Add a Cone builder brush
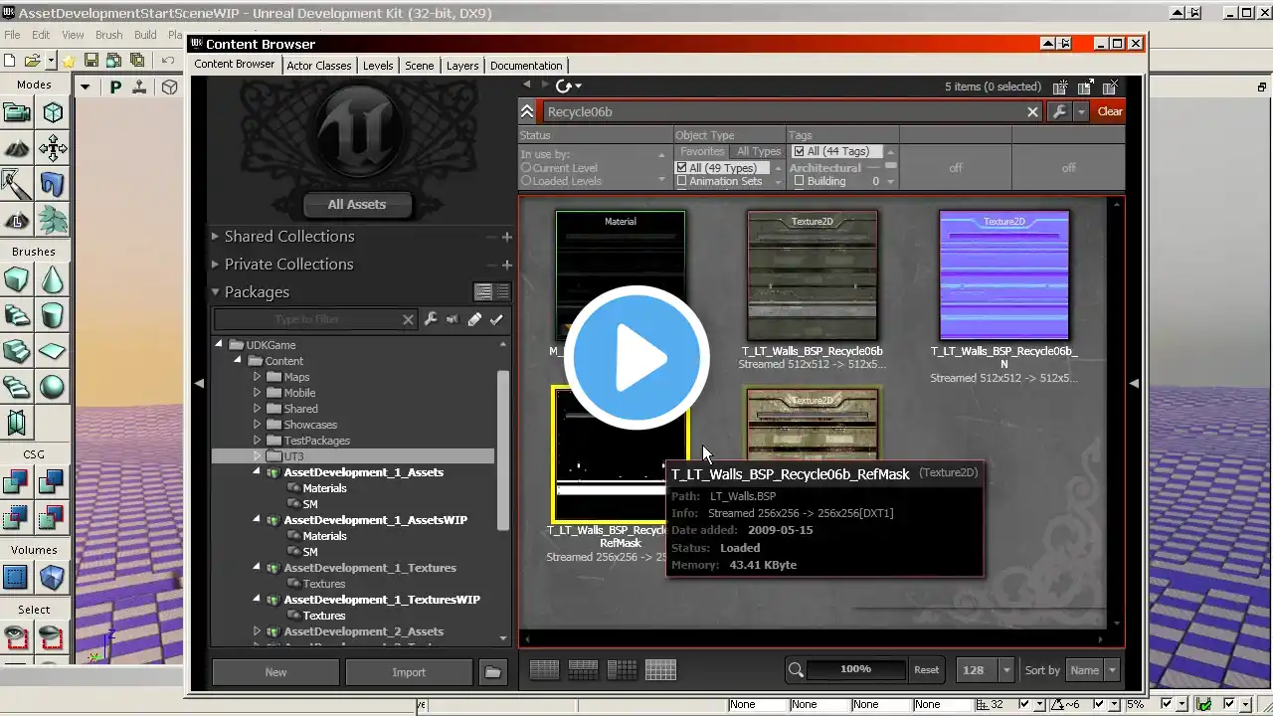This screenshot has width=1273, height=716. coord(53,279)
